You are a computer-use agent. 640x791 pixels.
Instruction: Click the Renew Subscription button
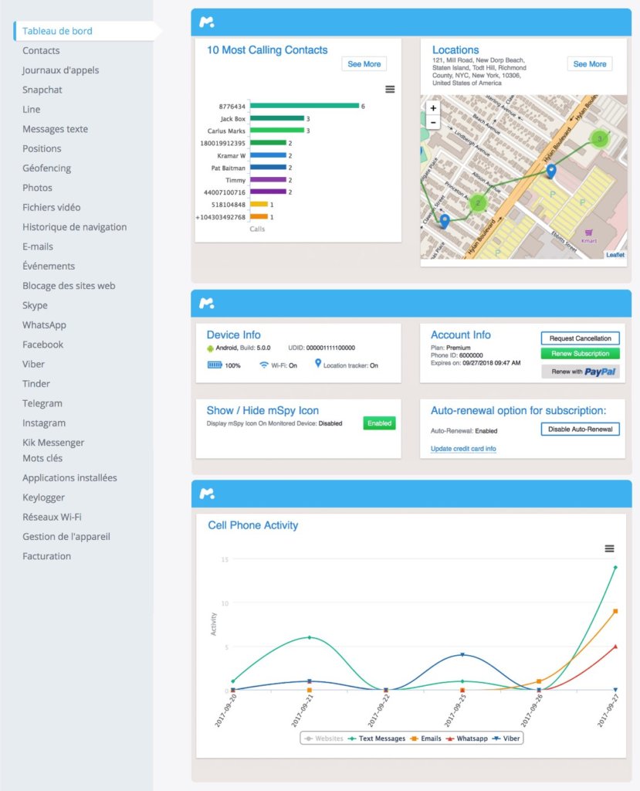580,354
